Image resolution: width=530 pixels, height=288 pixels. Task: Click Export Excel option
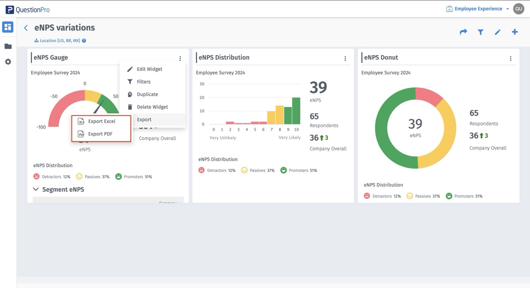101,122
